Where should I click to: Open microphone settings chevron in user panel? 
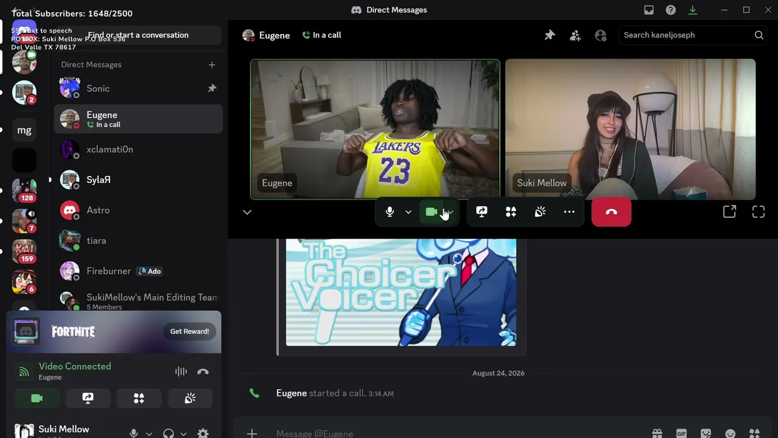149,434
